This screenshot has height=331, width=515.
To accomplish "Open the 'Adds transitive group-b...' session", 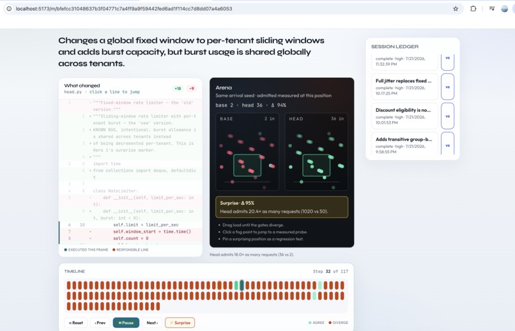I will (x=404, y=143).
